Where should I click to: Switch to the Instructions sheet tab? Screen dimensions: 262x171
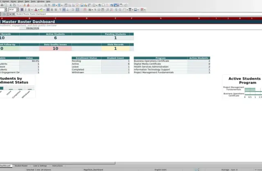coord(57,166)
